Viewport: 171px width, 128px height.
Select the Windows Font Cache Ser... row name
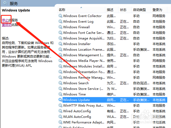(x=83, y=33)
